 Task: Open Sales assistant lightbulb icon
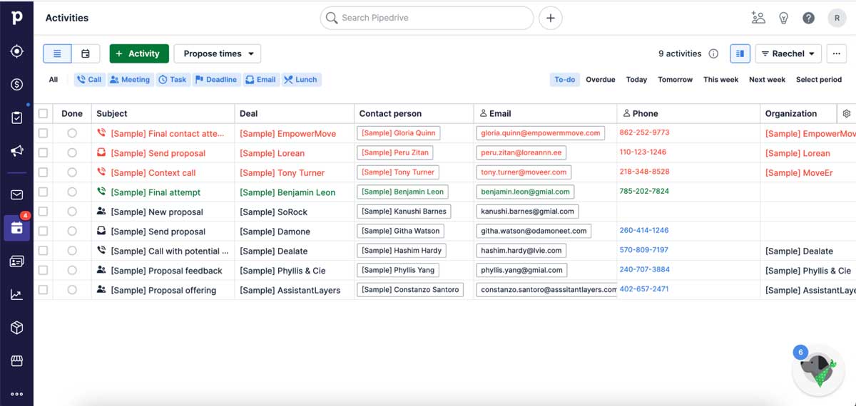point(783,18)
